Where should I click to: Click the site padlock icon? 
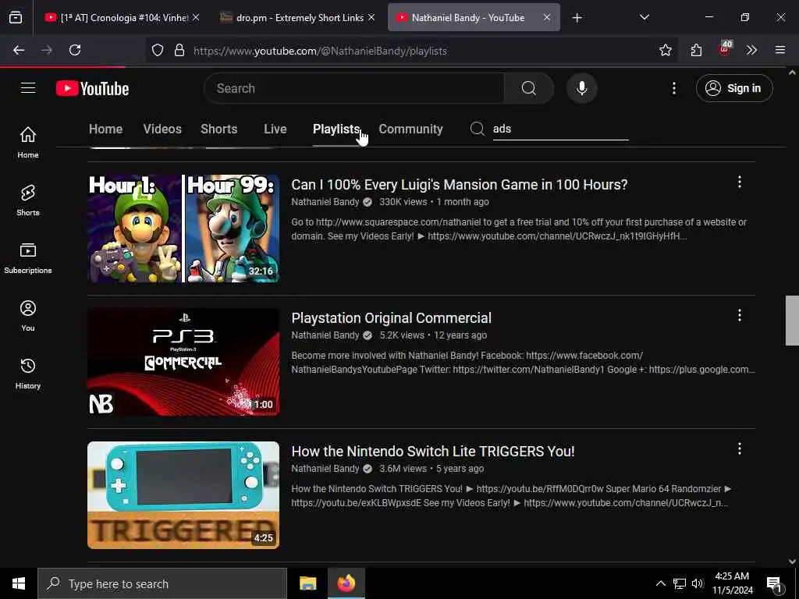[179, 51]
